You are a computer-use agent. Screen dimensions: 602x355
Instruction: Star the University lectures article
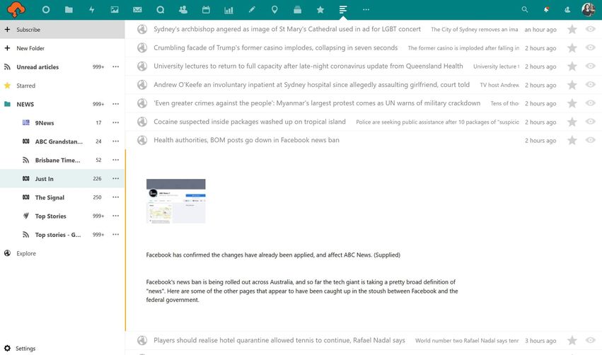(x=572, y=66)
